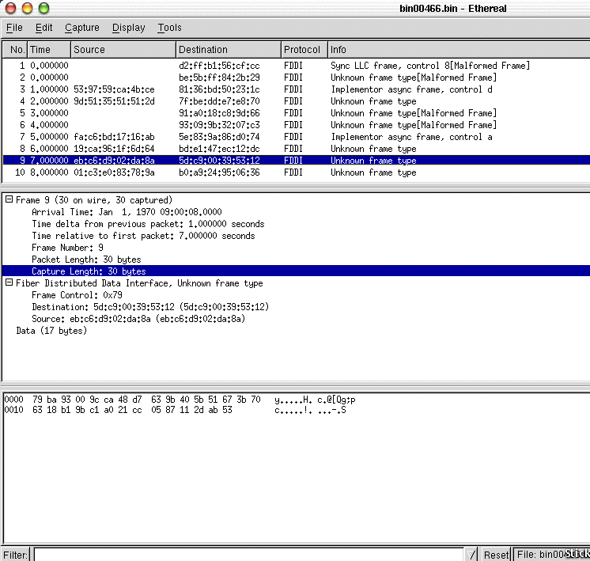Select packet 5 with destination 91:a0:18:c8:9d:66
Viewport: 590px width, 561px height.
(296, 113)
